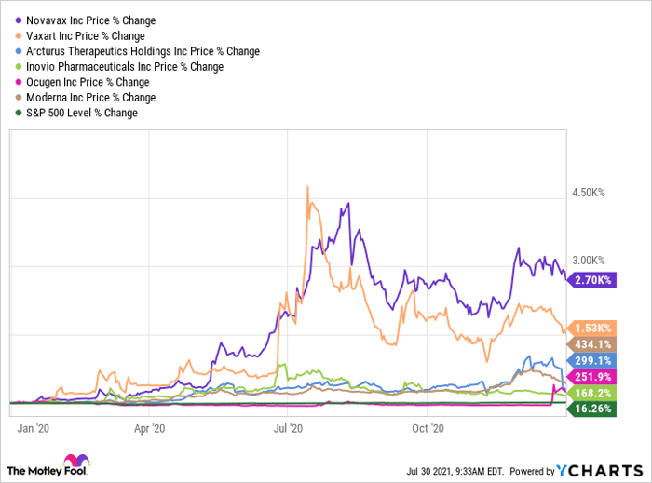
Task: Click the Oct '20 date axis label
Action: (x=429, y=429)
